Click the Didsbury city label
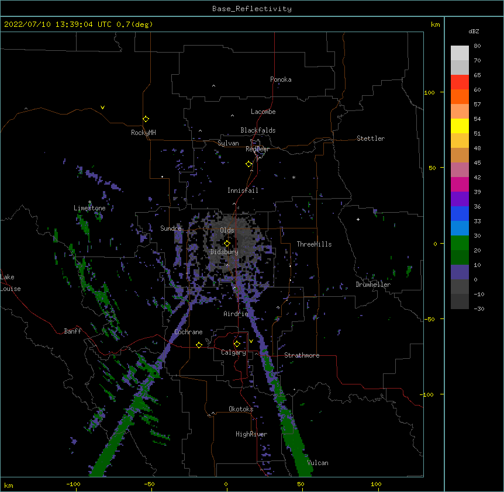This screenshot has width=504, height=492. point(225,252)
